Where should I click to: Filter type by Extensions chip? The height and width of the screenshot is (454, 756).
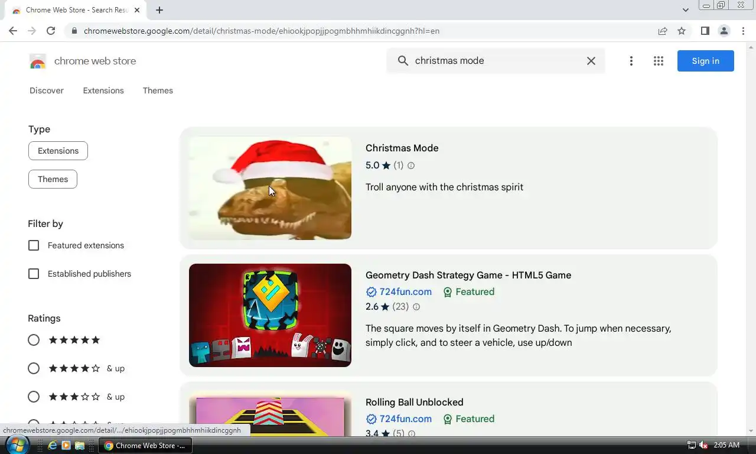tap(58, 151)
